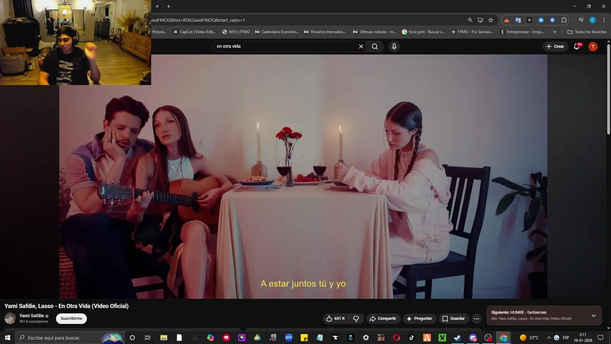Click the install app icon in address bar

coord(480,20)
